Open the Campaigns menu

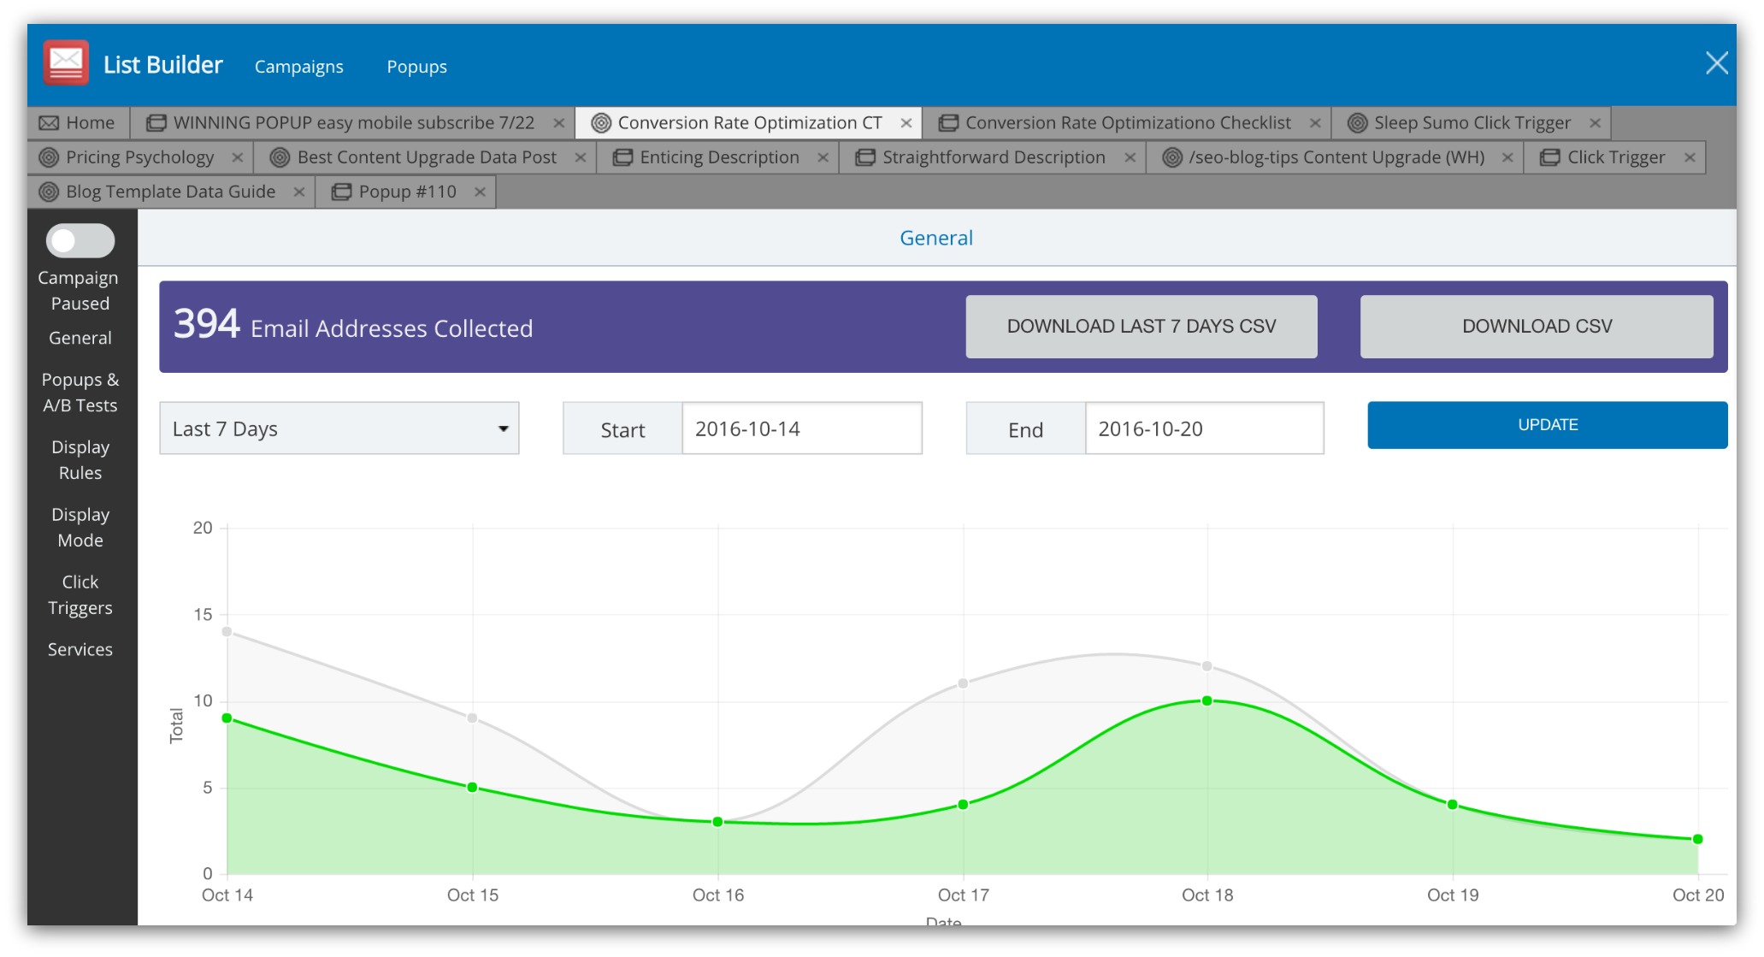(298, 67)
